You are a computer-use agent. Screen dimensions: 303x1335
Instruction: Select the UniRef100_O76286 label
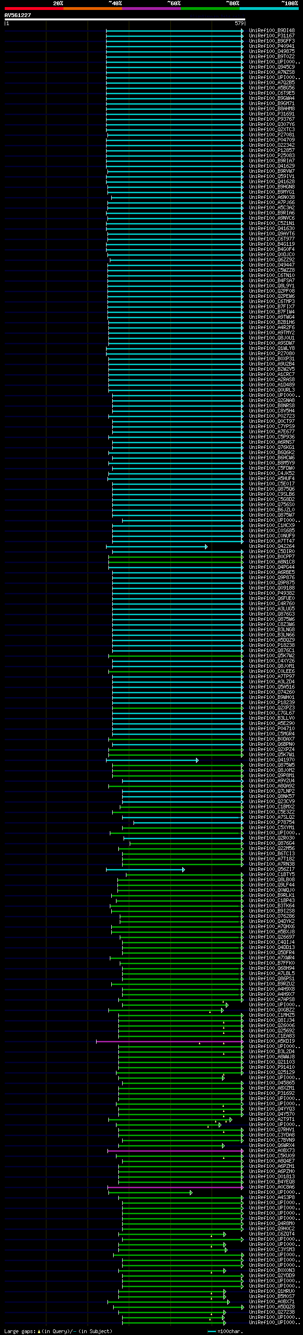coord(272,916)
